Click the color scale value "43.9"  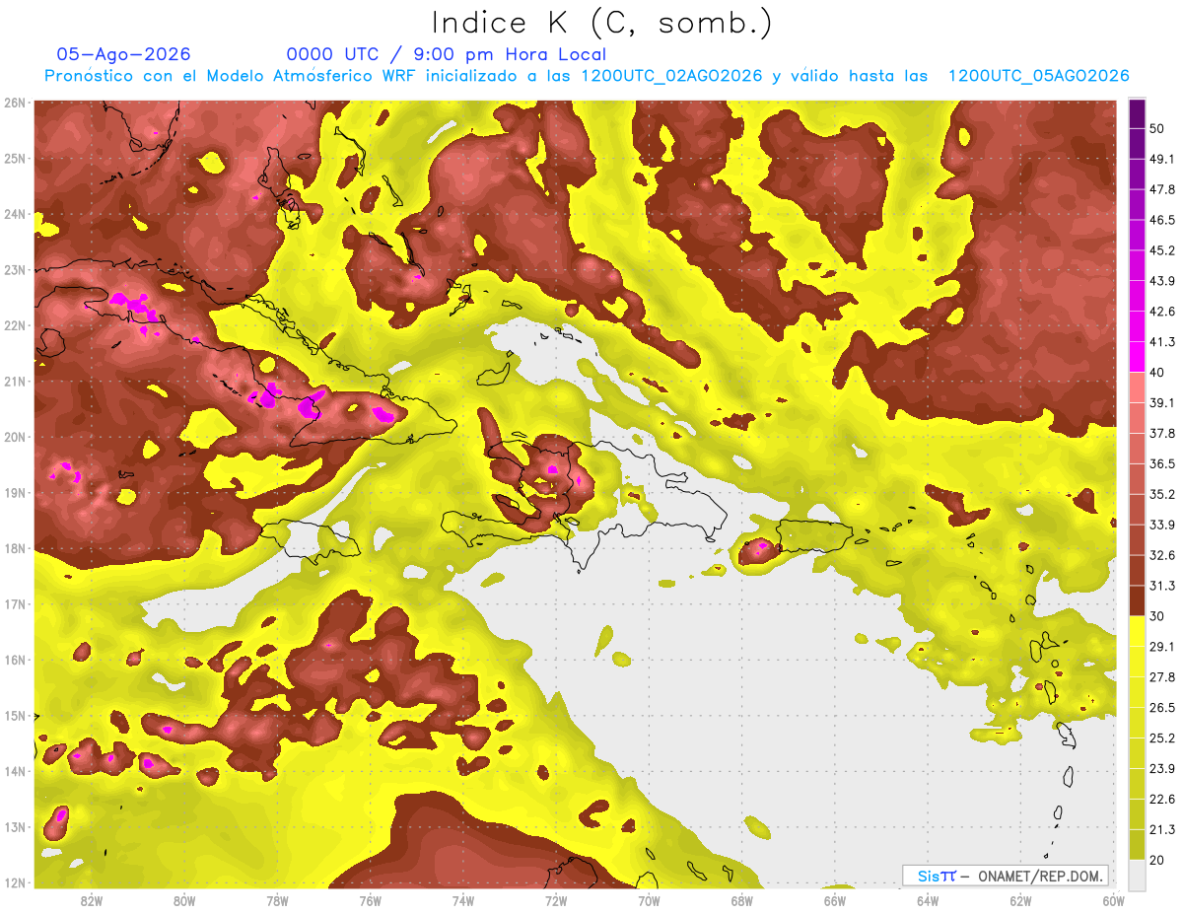(x=1162, y=281)
